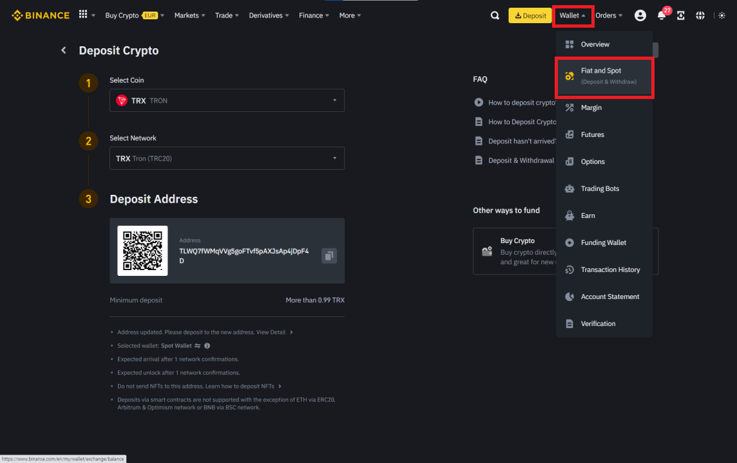This screenshot has width=737, height=463.
Task: Open the language globe icon
Action: 700,15
